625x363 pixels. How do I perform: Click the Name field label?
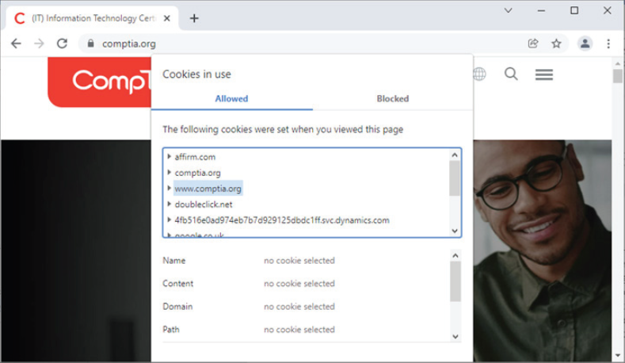(173, 261)
